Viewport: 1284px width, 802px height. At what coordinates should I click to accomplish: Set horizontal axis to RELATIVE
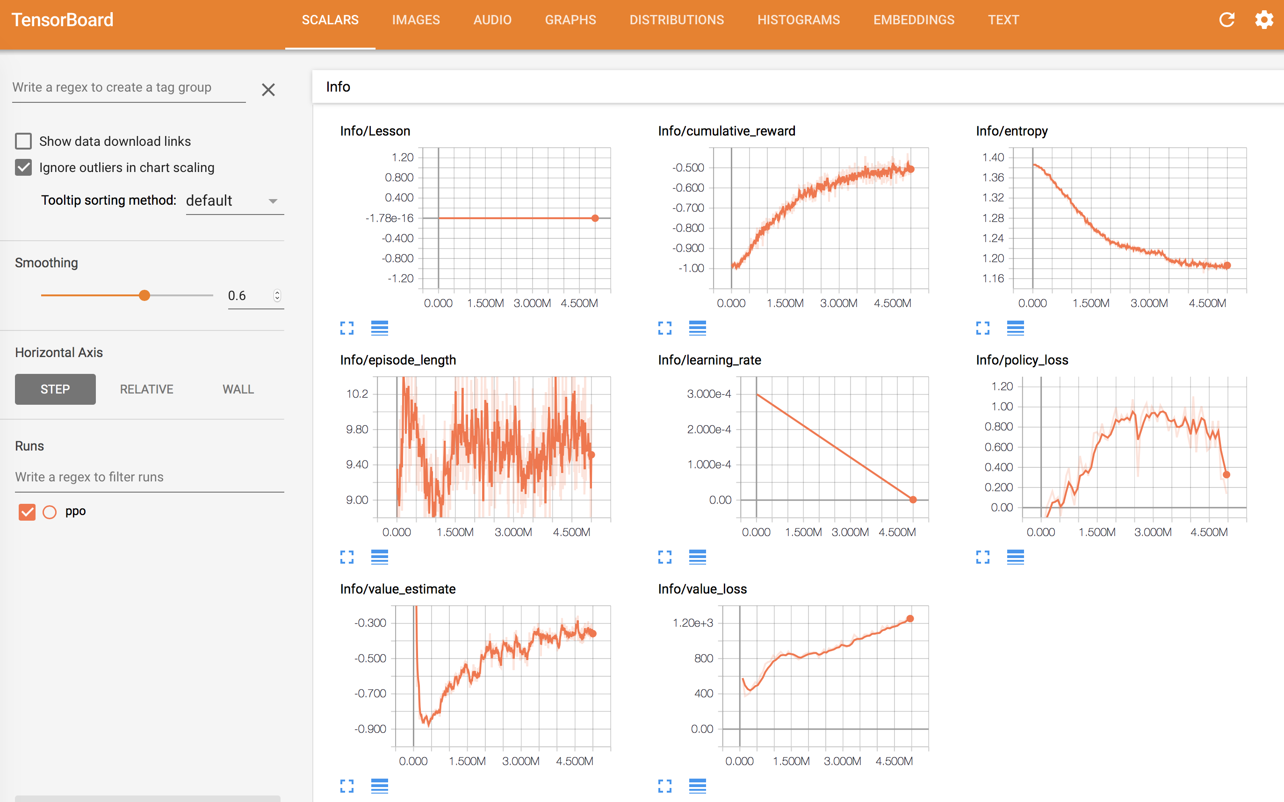coord(146,389)
